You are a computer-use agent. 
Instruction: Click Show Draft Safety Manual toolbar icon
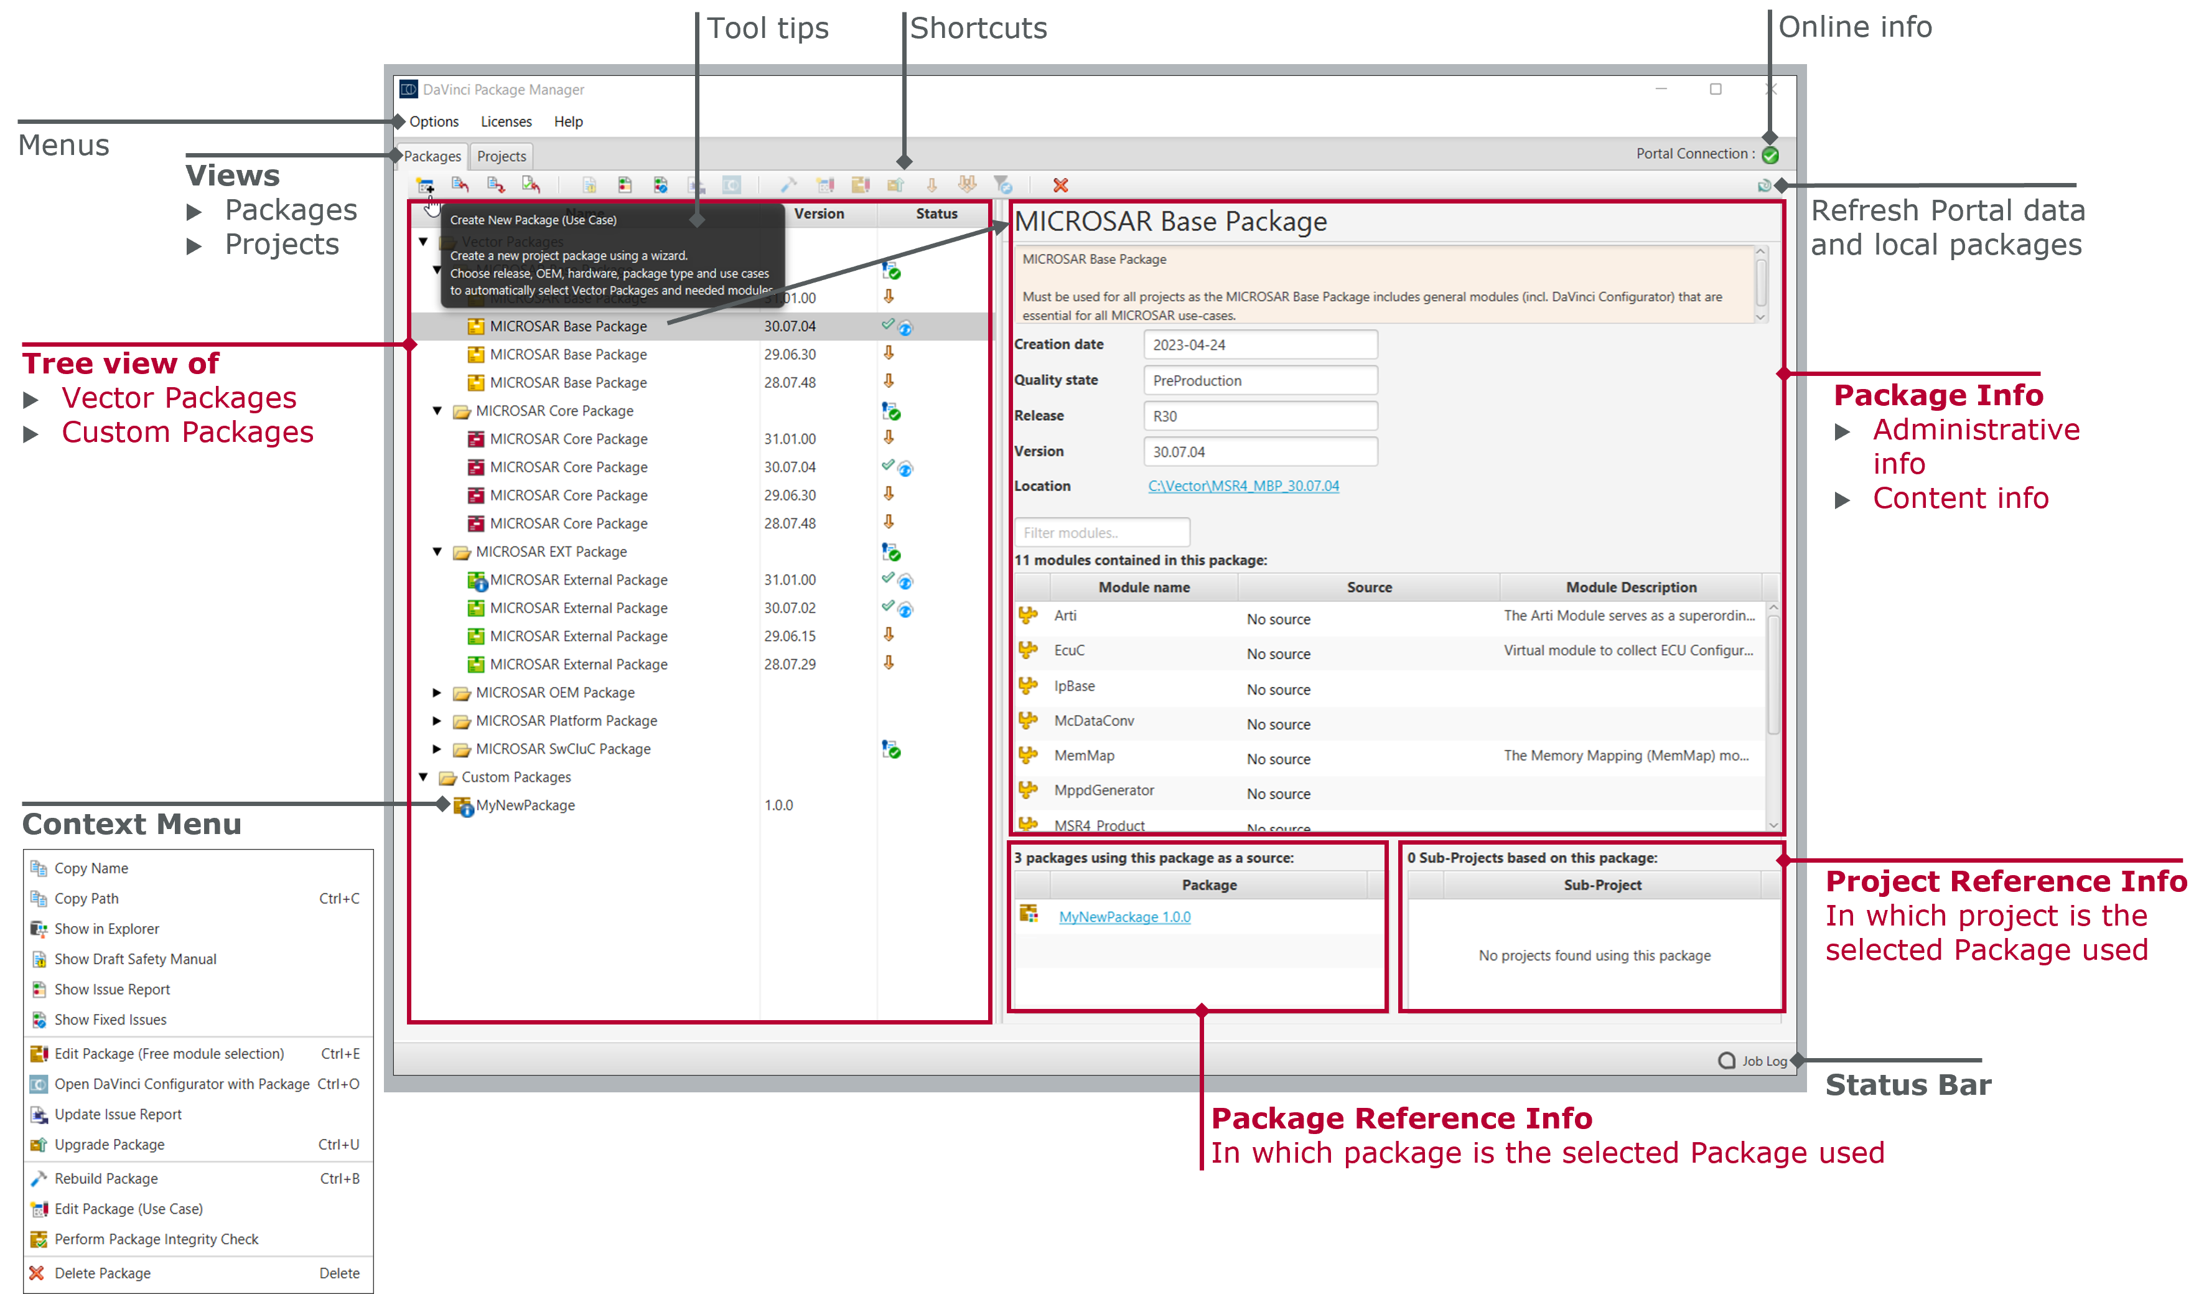pyautogui.click(x=589, y=185)
